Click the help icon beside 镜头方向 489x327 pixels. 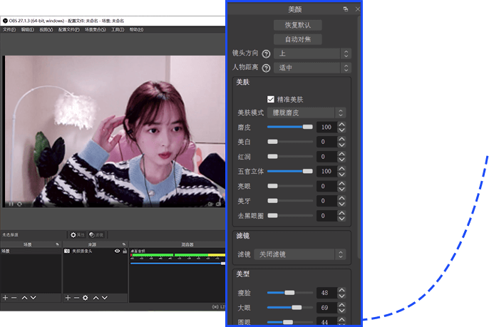coord(267,54)
